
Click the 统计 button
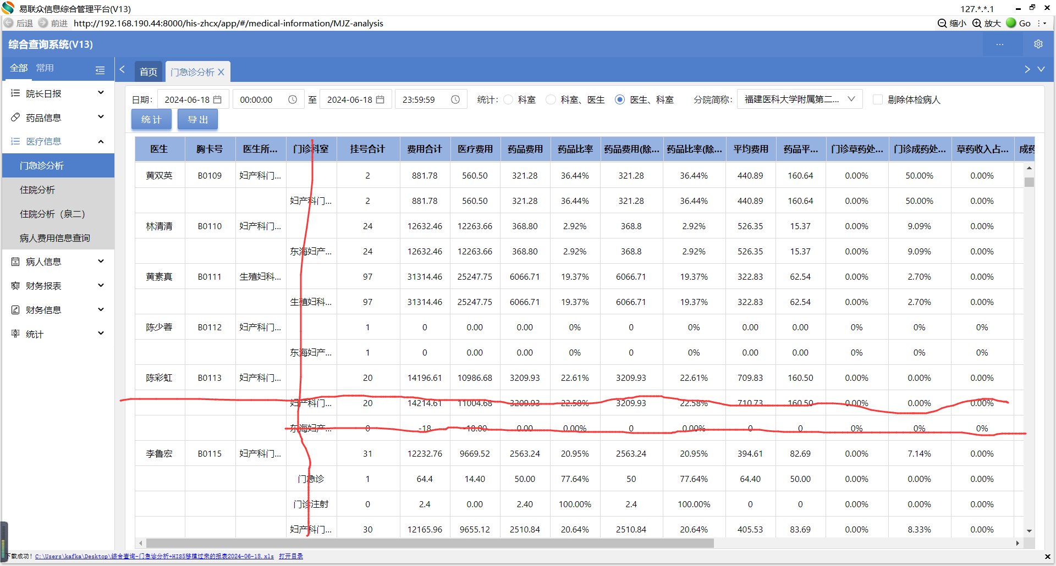tap(151, 119)
